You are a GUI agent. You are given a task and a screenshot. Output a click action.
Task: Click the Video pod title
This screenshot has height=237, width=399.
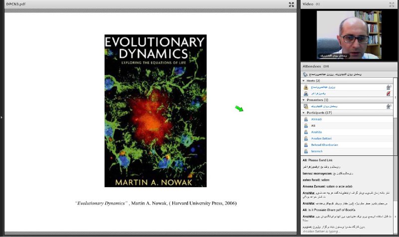[x=308, y=4]
